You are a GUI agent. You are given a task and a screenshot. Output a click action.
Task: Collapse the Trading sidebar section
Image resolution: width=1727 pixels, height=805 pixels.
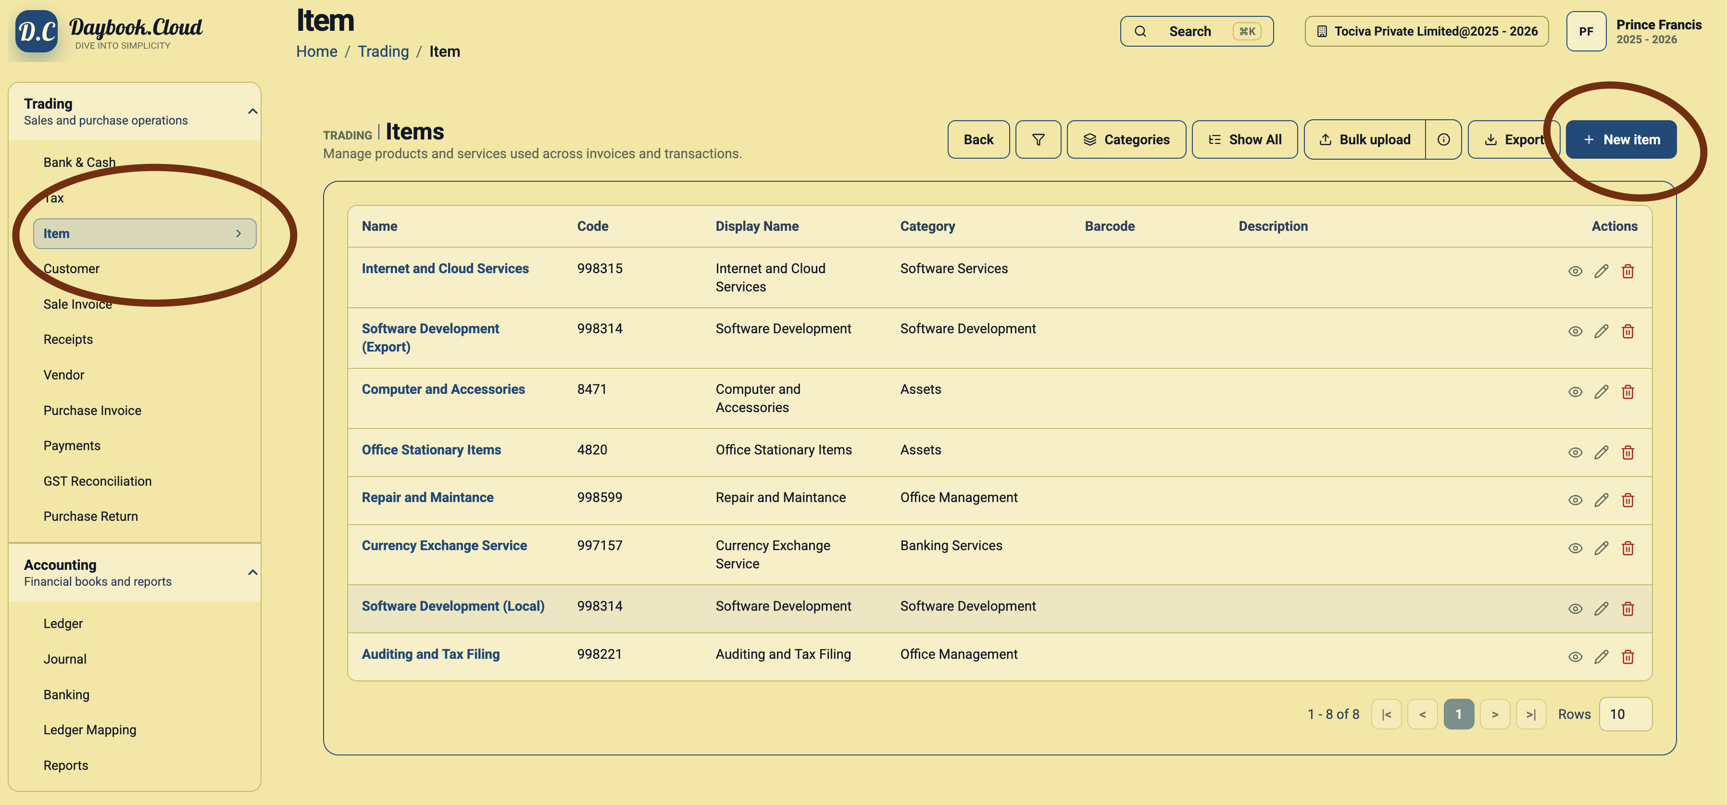[252, 111]
